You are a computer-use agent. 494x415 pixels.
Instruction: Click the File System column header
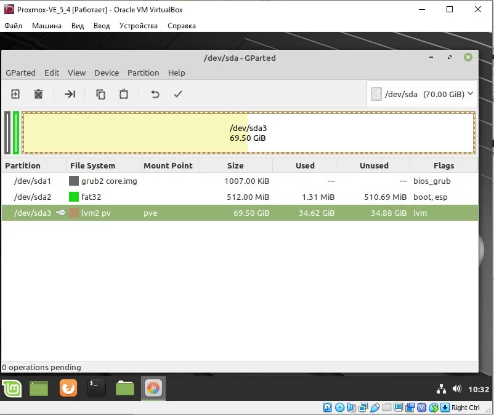click(x=103, y=165)
